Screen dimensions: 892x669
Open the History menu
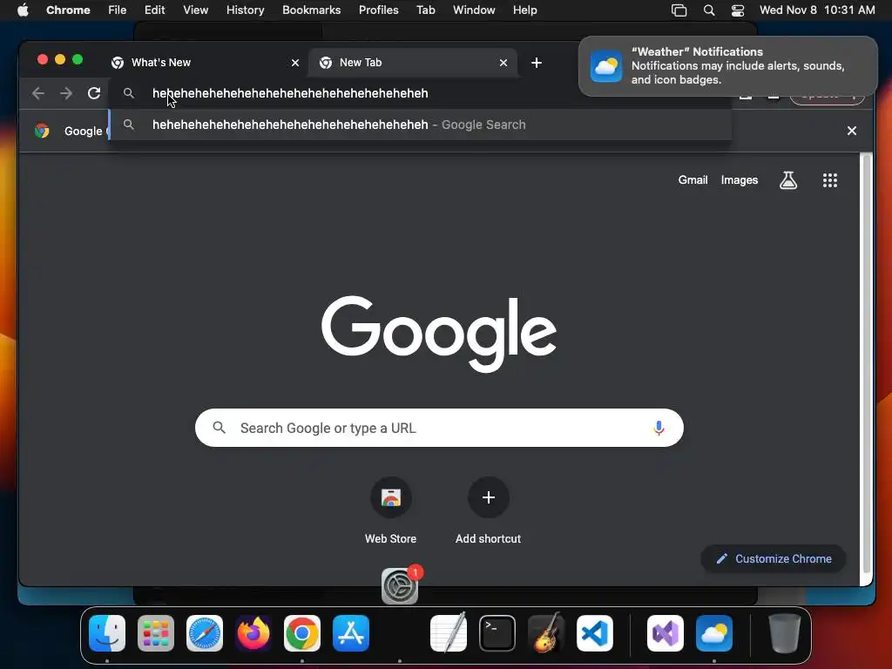pos(245,10)
